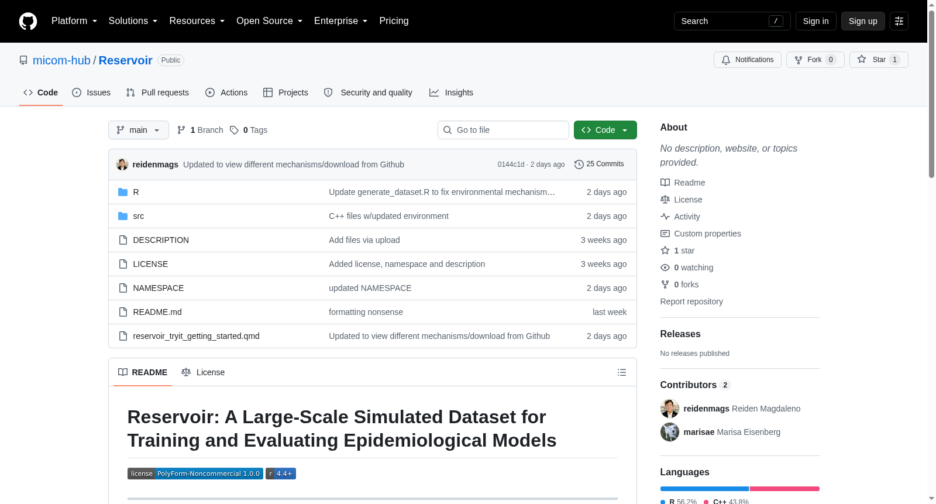Open the README outline list icon
This screenshot has width=936, height=504.
[622, 372]
